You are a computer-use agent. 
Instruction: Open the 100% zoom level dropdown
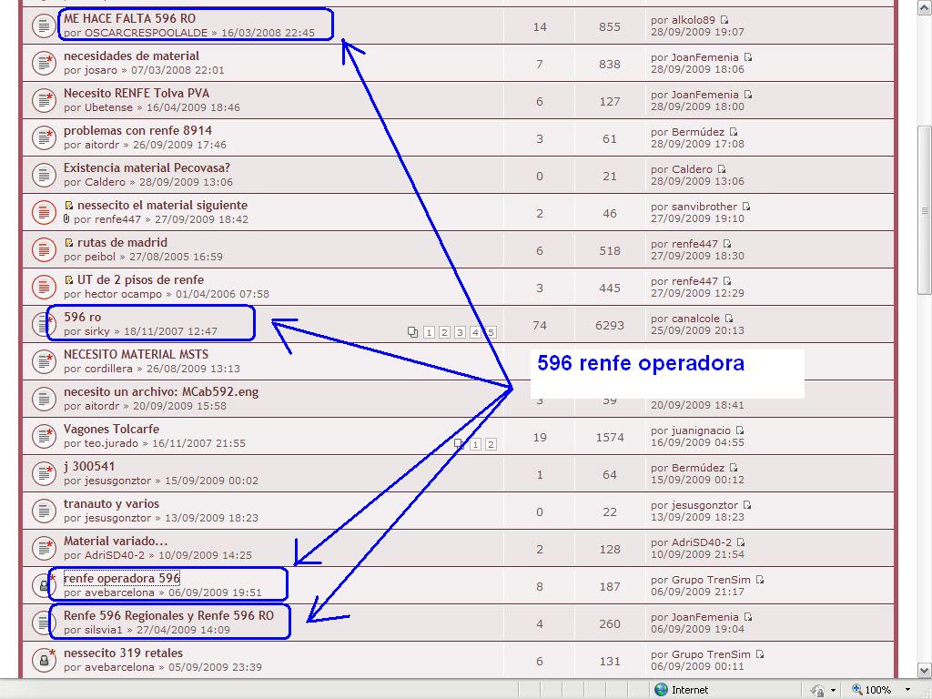(x=907, y=690)
